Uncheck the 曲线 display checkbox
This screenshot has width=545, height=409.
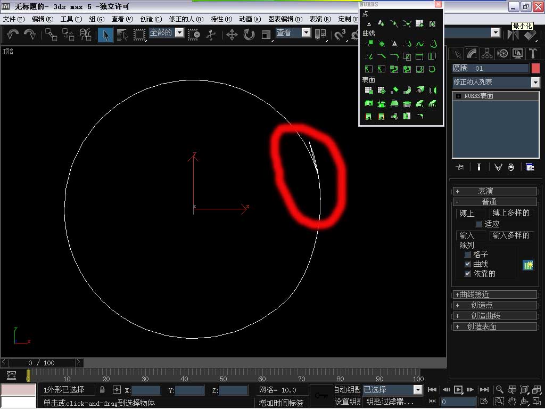coord(468,264)
